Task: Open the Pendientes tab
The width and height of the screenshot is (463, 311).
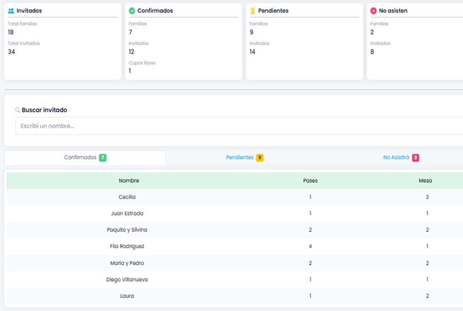Action: (240, 157)
